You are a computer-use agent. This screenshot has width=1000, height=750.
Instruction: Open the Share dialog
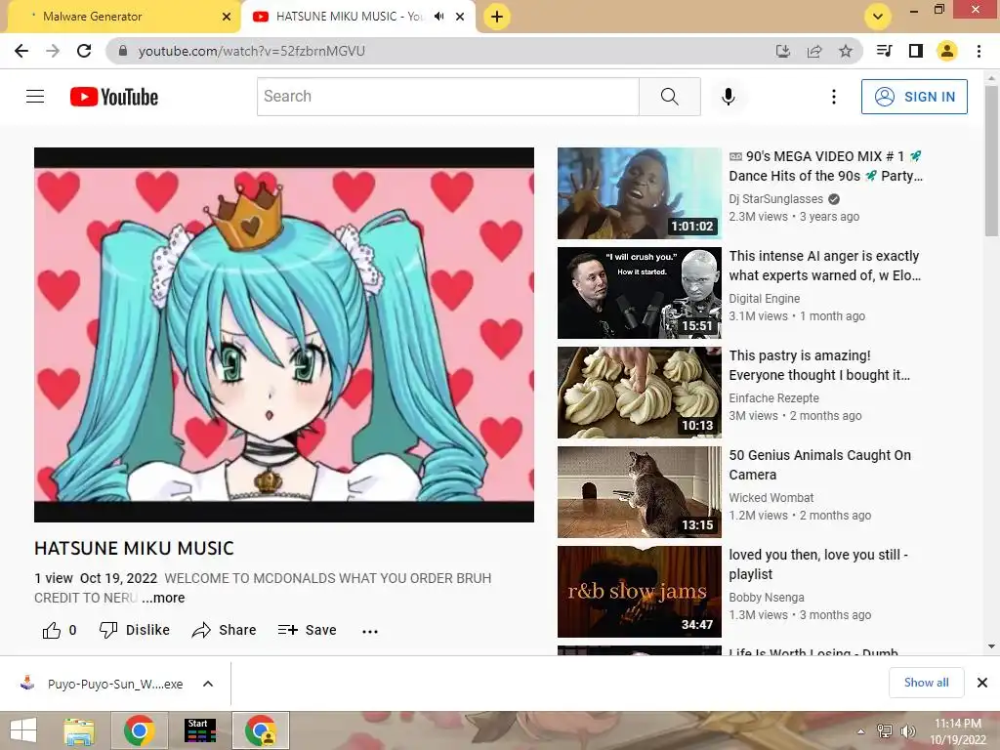tap(224, 630)
